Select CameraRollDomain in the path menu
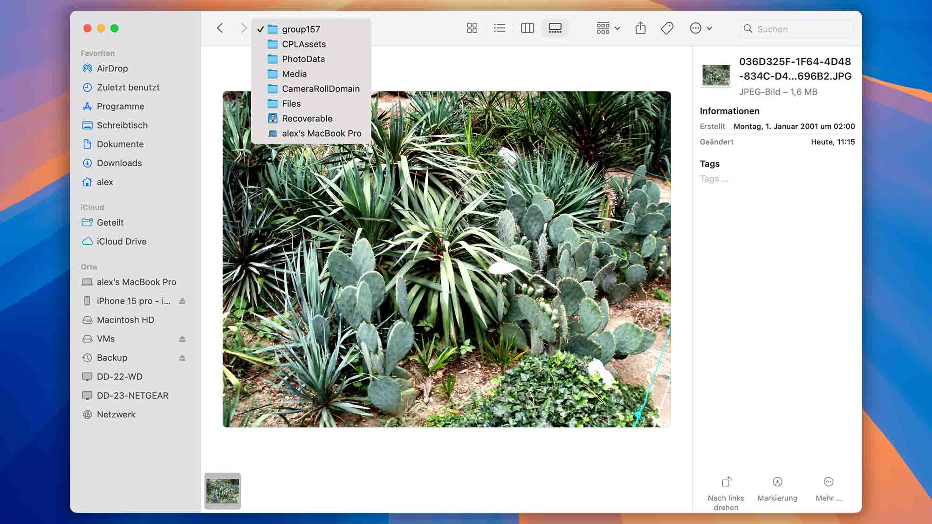The width and height of the screenshot is (932, 524). [x=311, y=89]
